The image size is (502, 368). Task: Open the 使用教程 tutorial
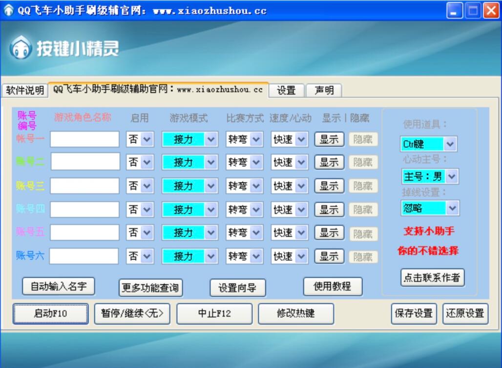pyautogui.click(x=333, y=286)
